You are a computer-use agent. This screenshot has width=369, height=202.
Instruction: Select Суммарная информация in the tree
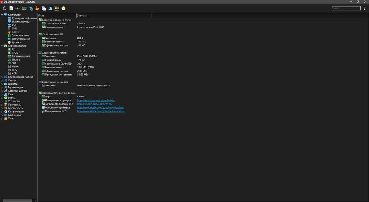[x=24, y=18]
